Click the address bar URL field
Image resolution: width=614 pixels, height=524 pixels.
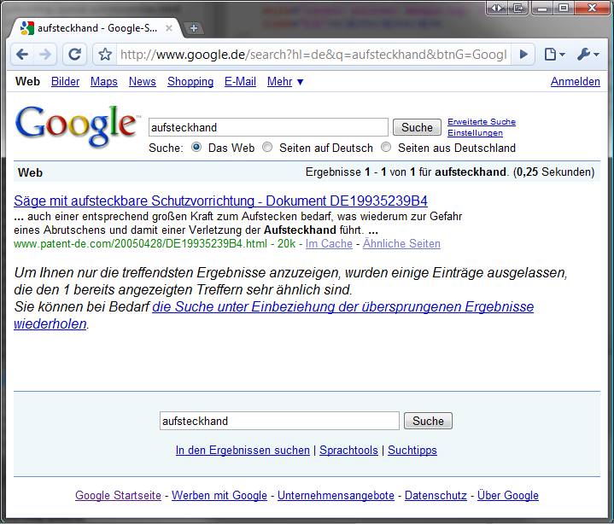tap(313, 55)
